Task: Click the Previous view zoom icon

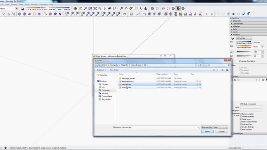Action: coord(100,8)
